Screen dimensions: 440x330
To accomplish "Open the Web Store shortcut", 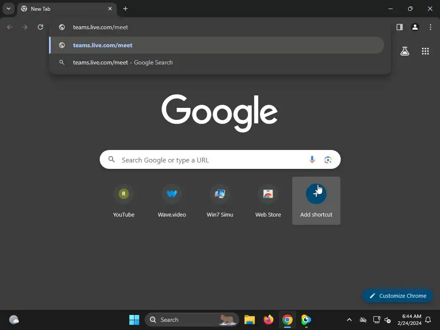I will coord(268,201).
